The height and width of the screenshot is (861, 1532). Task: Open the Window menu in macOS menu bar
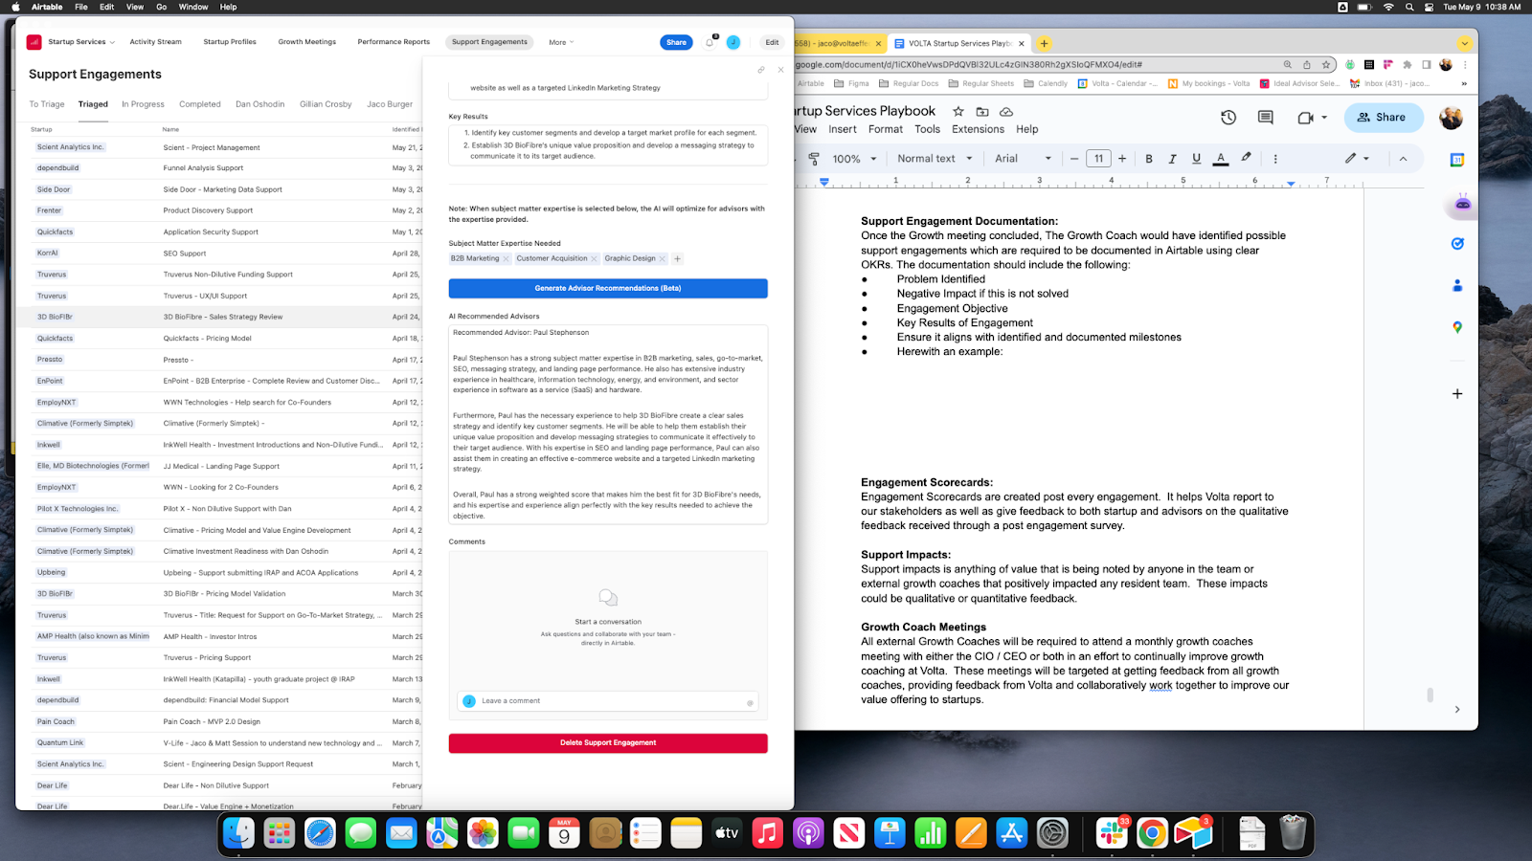point(193,7)
